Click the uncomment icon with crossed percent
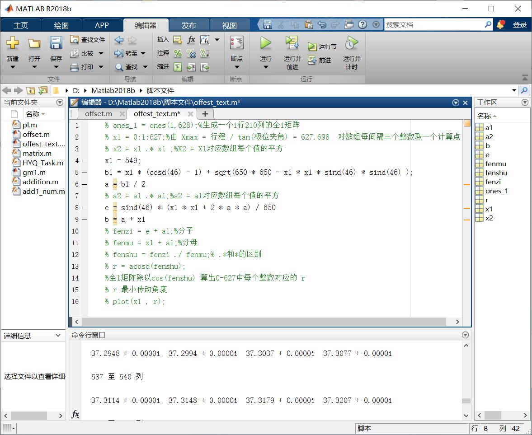 click(x=191, y=53)
